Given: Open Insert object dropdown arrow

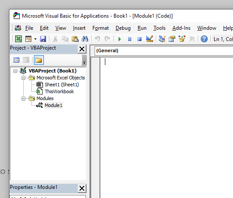Looking at the screenshot, I should point(35,39).
